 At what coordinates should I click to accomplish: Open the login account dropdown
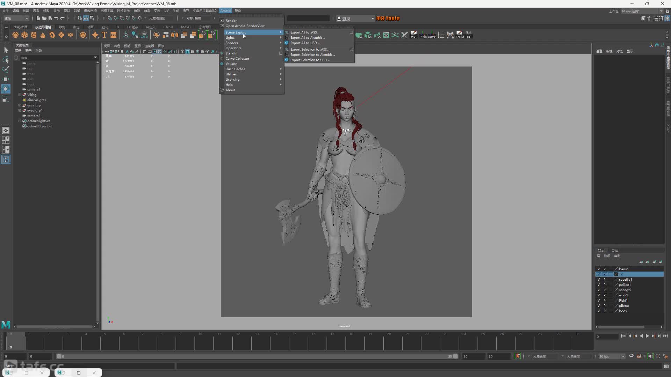point(355,19)
